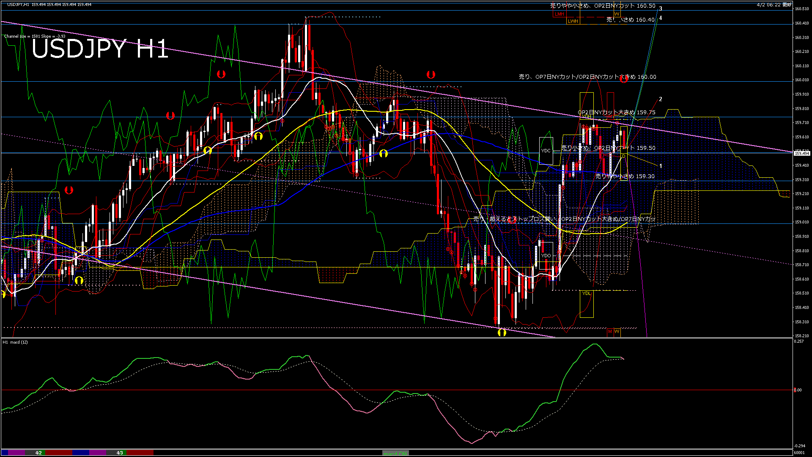Click the 4/2 06:22 更新 update label
The image size is (812, 457).
(774, 5)
